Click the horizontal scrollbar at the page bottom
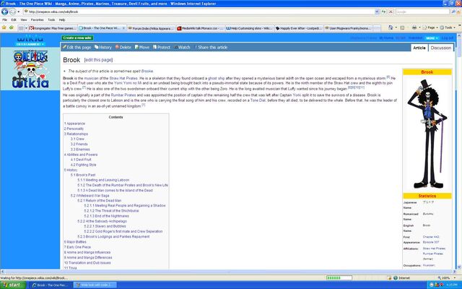This screenshot has height=289, width=462. pyautogui.click(x=228, y=272)
